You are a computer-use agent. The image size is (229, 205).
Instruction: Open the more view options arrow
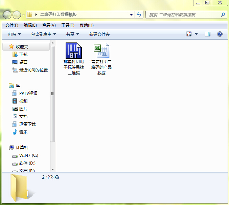[196, 34]
